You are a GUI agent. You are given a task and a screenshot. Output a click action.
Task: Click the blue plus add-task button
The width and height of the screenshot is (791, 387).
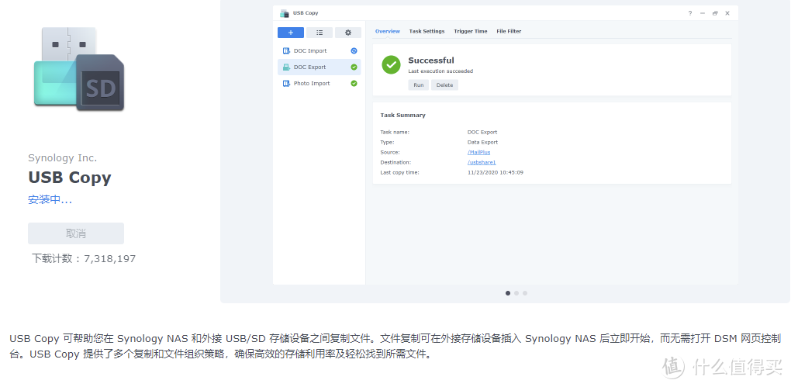tap(290, 33)
